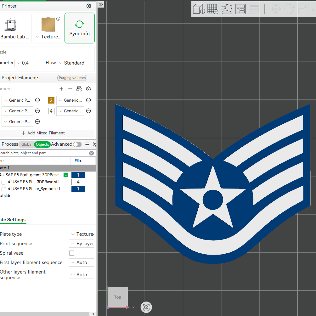Click the Add plate grid icon
The width and height of the screenshot is (316, 316).
click(213, 9)
